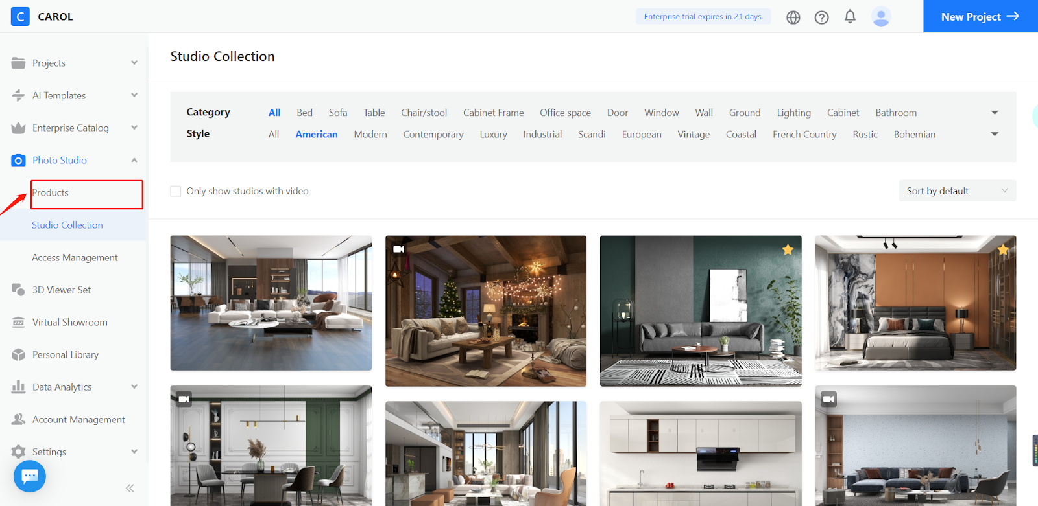This screenshot has height=506, width=1038.
Task: Open the notifications bell
Action: click(850, 16)
